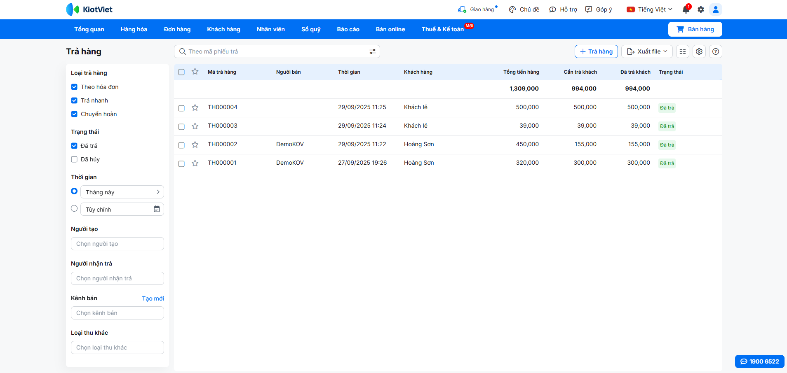
Task: Open the Tiếng Việt language dropdown
Action: coord(650,9)
